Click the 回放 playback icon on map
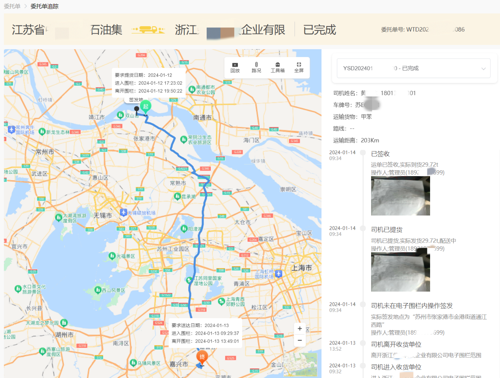 (235, 68)
